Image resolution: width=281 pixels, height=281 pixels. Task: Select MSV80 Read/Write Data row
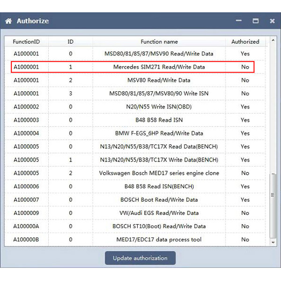[x=135, y=80]
